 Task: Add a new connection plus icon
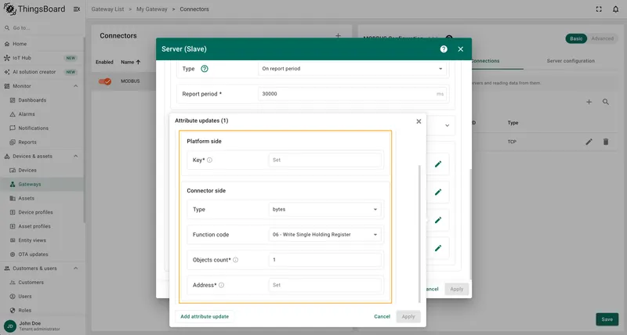pyautogui.click(x=589, y=103)
